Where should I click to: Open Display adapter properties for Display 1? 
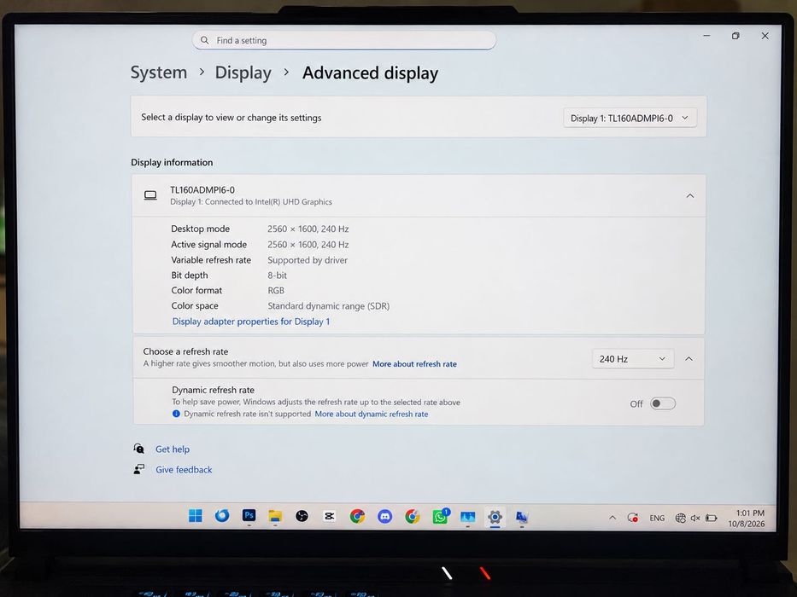[251, 322]
